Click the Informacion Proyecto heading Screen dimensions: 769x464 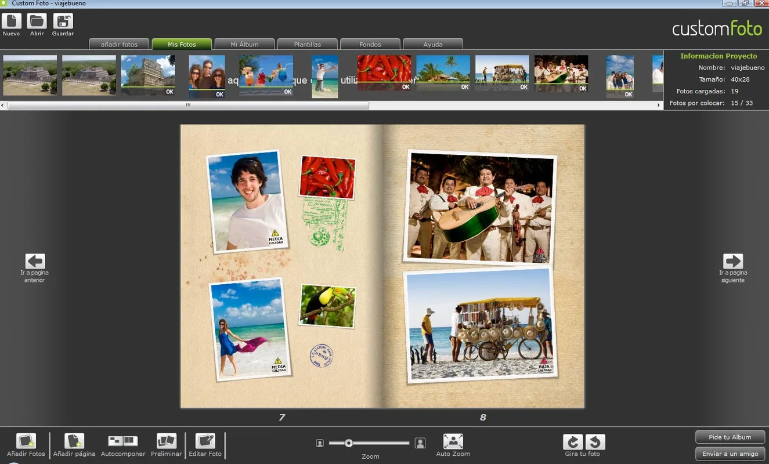719,56
